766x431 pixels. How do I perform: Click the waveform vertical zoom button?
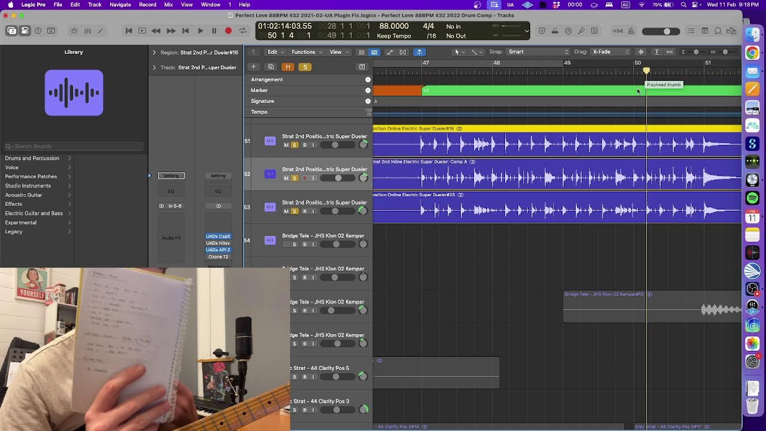click(x=641, y=52)
